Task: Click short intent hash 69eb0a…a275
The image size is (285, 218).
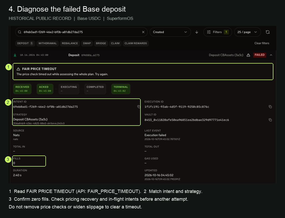Action: point(90,55)
